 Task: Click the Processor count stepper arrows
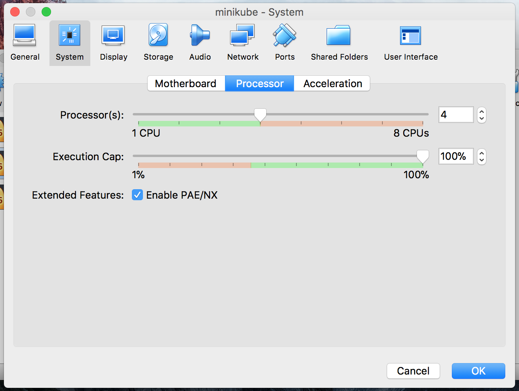point(482,115)
